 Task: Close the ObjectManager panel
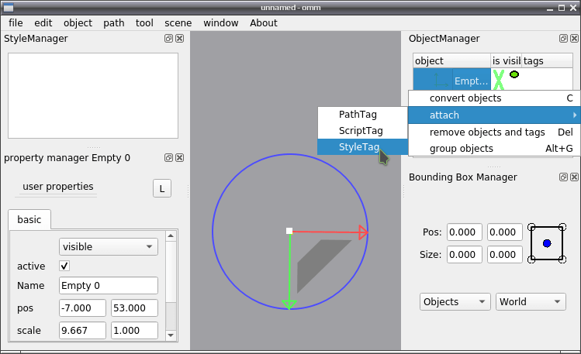coord(574,39)
